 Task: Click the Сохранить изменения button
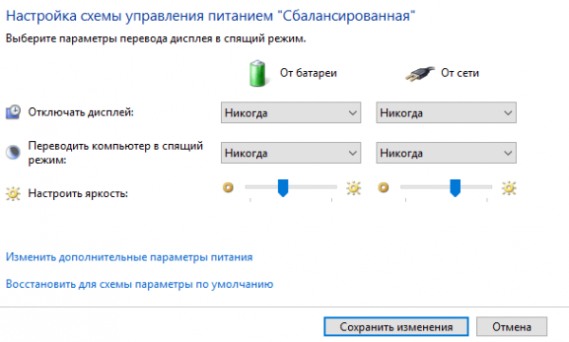(395, 327)
